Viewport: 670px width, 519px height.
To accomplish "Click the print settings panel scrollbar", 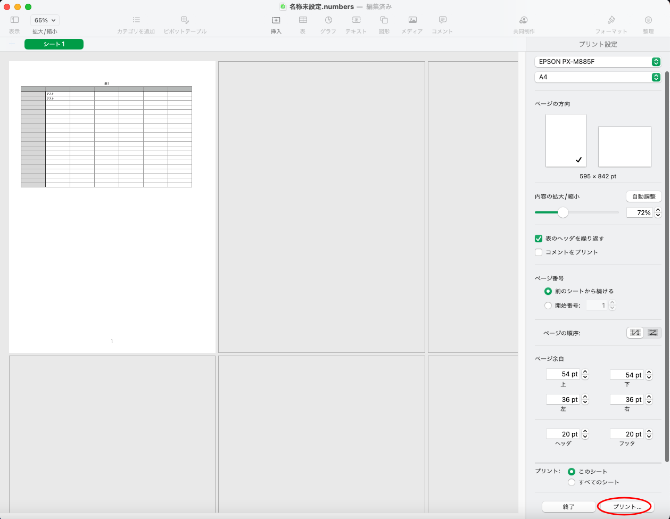I will click(x=667, y=266).
